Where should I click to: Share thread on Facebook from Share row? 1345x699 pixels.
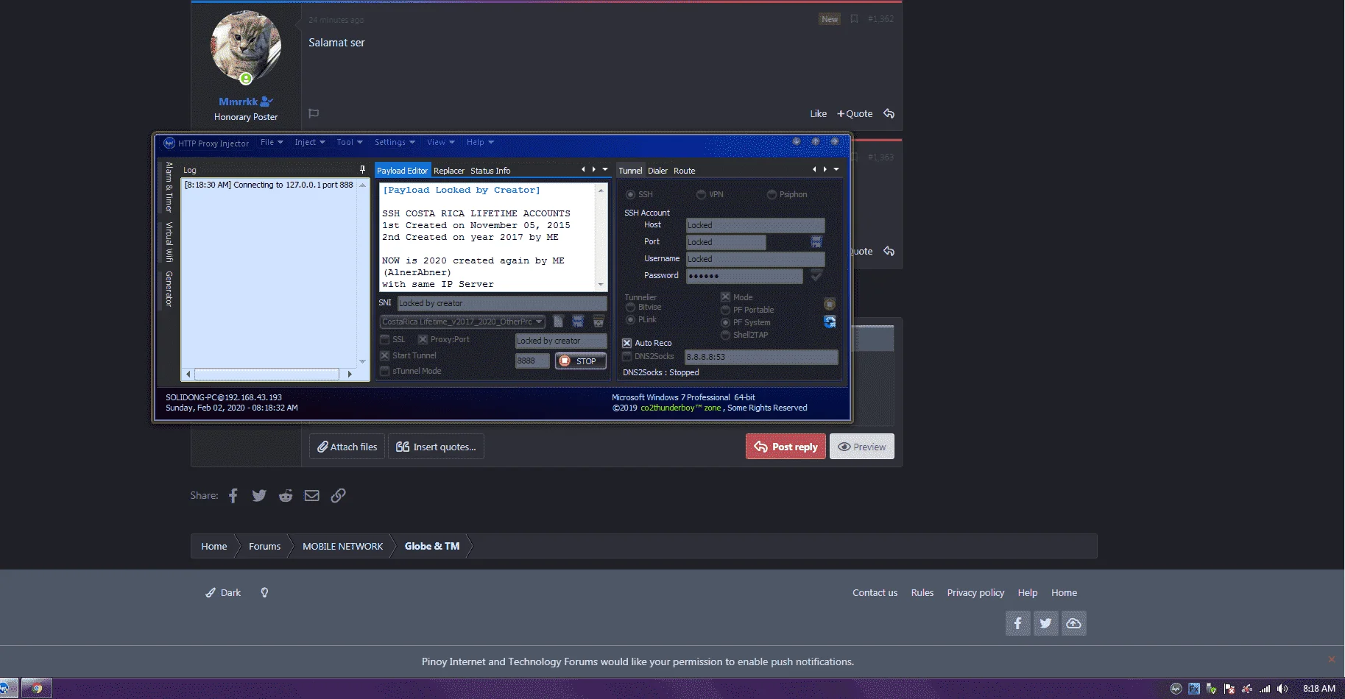(233, 495)
